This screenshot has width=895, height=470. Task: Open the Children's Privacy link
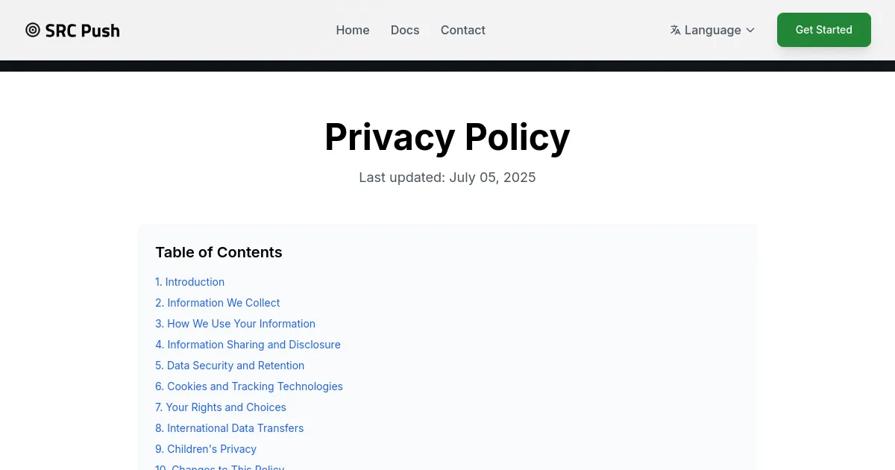206,449
